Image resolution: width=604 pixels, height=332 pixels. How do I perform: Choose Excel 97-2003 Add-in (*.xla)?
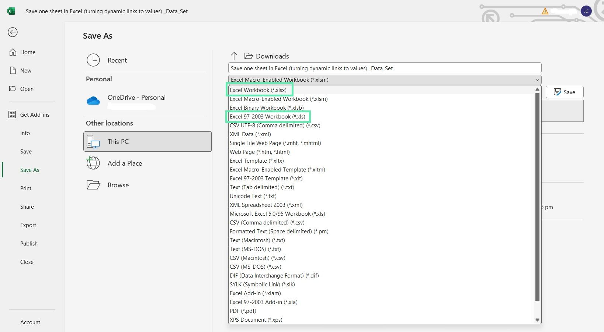381,302
